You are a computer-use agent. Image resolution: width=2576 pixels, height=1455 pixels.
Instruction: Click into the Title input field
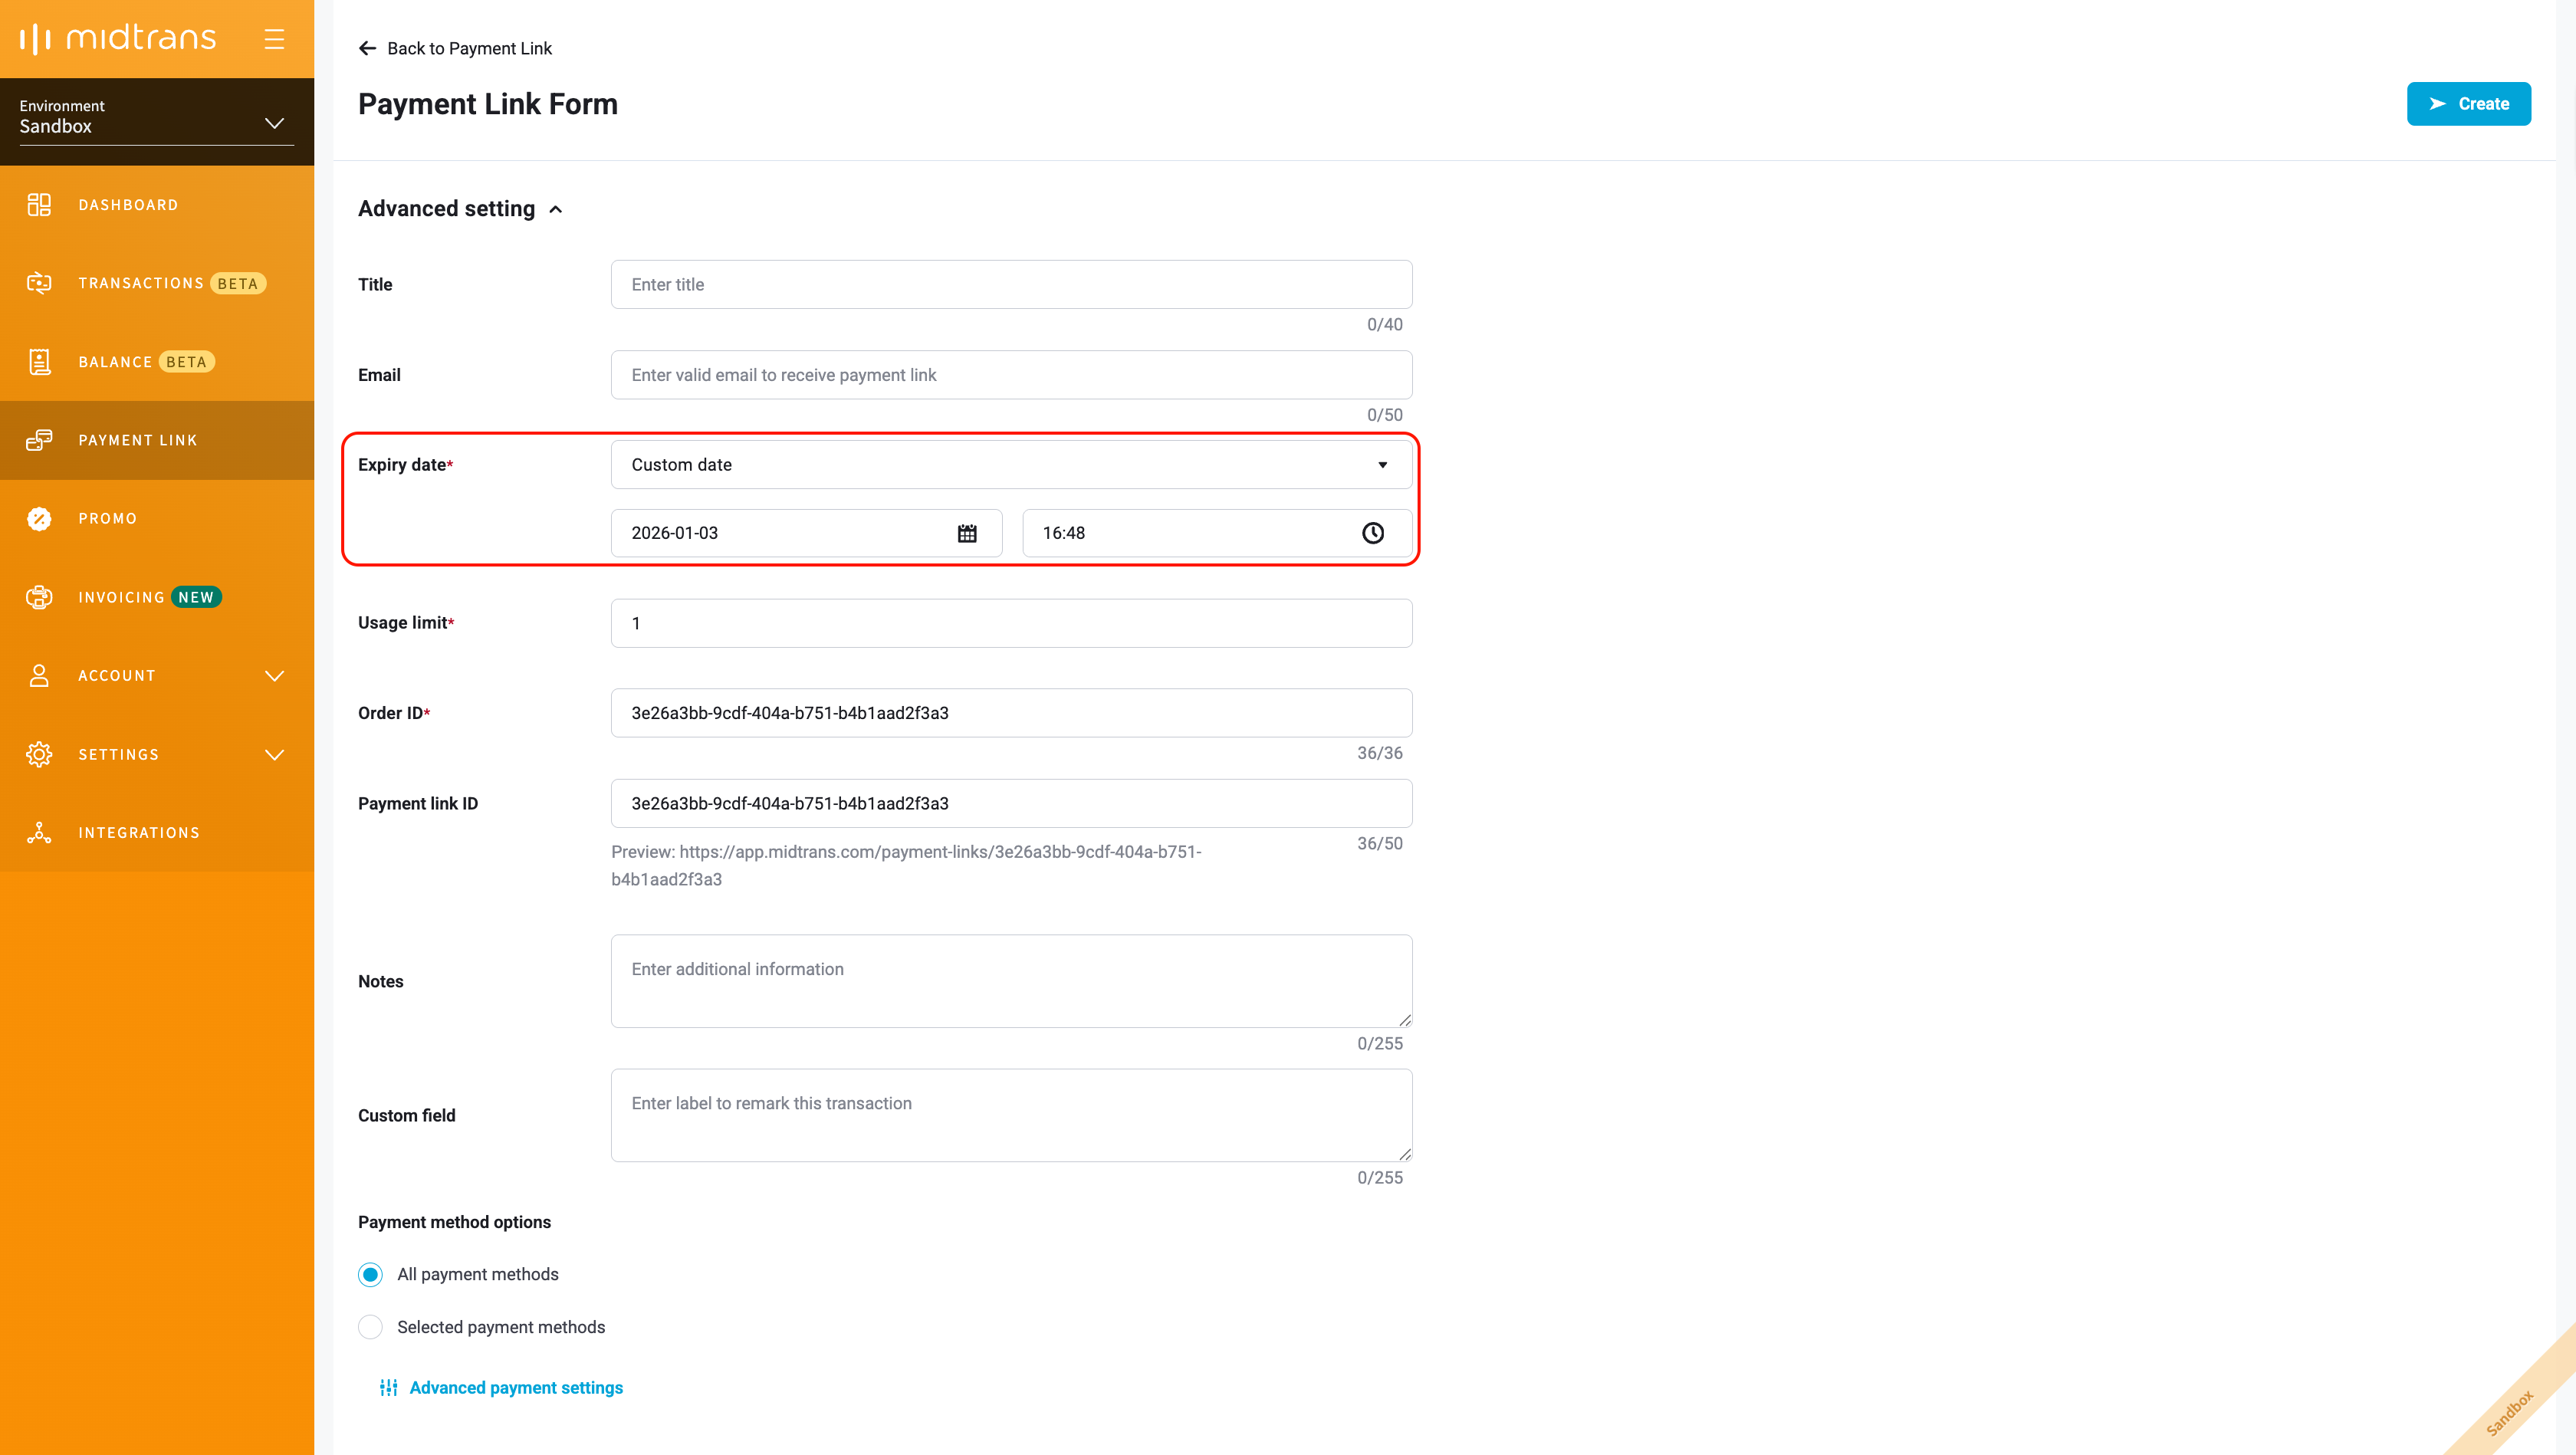pyautogui.click(x=1010, y=285)
